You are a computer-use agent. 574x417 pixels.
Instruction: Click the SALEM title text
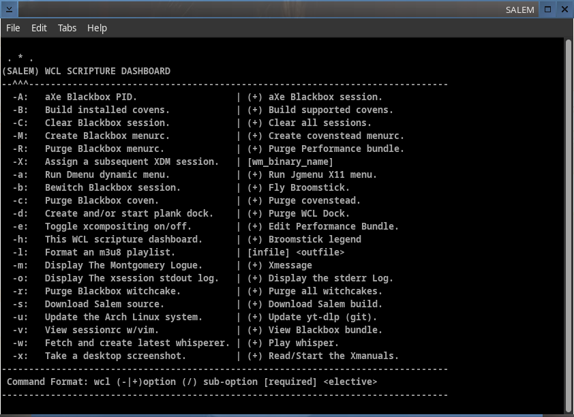(519, 10)
